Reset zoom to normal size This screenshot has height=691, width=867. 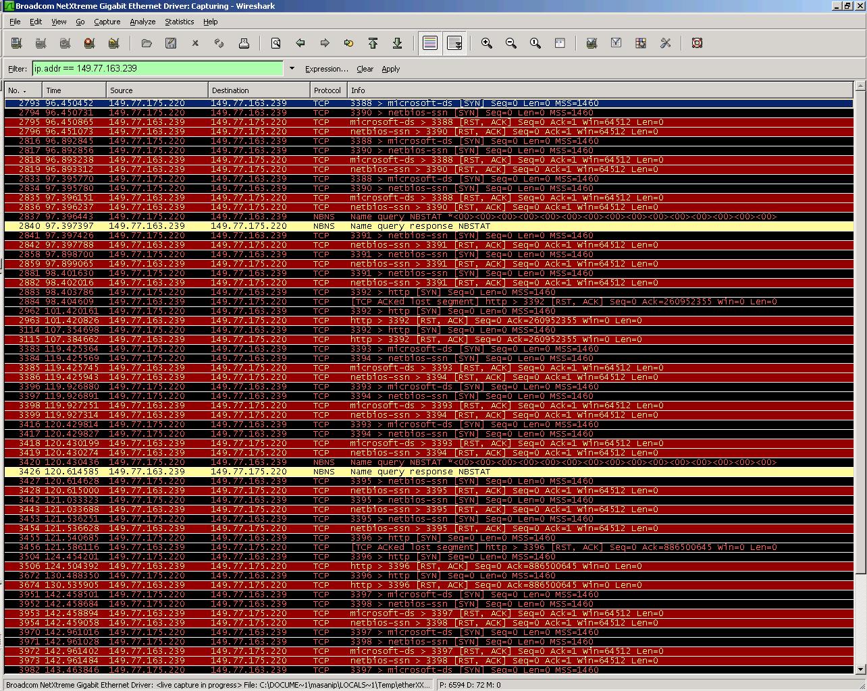[x=535, y=43]
